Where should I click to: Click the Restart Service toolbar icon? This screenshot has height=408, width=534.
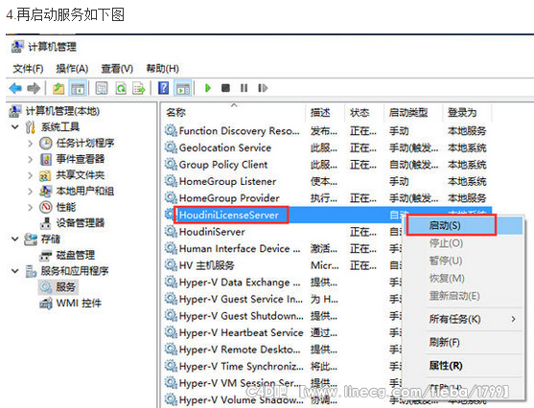click(263, 88)
